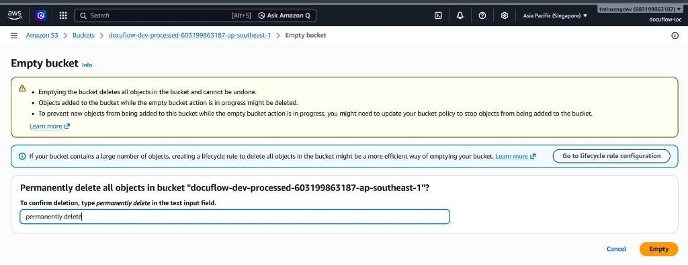Open the purple pinned service icon

[x=41, y=15]
